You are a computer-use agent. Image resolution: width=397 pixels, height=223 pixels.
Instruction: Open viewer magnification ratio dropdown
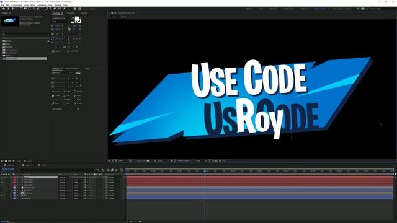coord(123,160)
